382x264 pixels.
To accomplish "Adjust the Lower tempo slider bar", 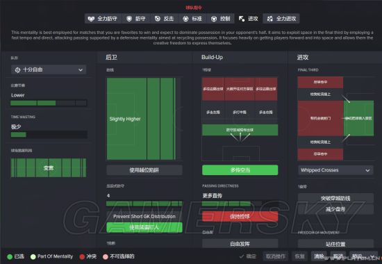I will tap(49, 103).
